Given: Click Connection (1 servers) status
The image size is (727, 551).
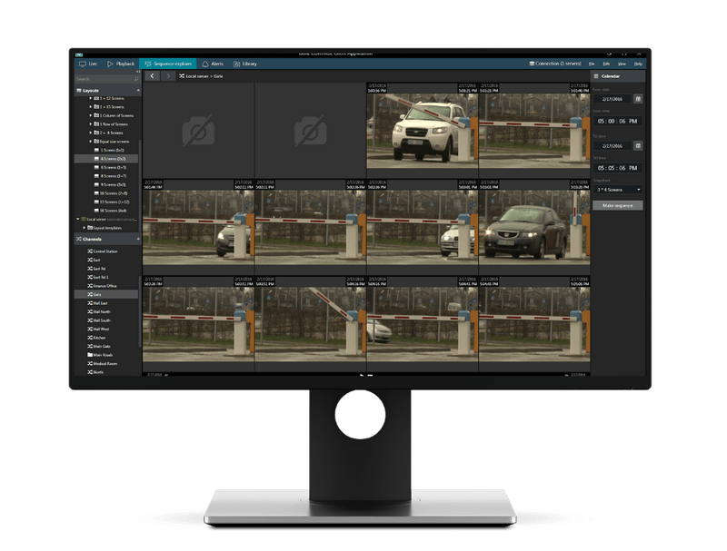Looking at the screenshot, I should 555,64.
